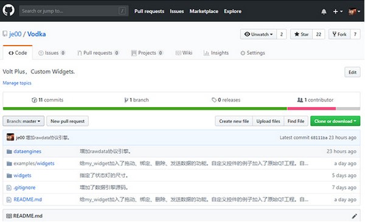Screen dimensions: 365x222
Task: Click the tag icon next to 0 releases
Action: 214,100
